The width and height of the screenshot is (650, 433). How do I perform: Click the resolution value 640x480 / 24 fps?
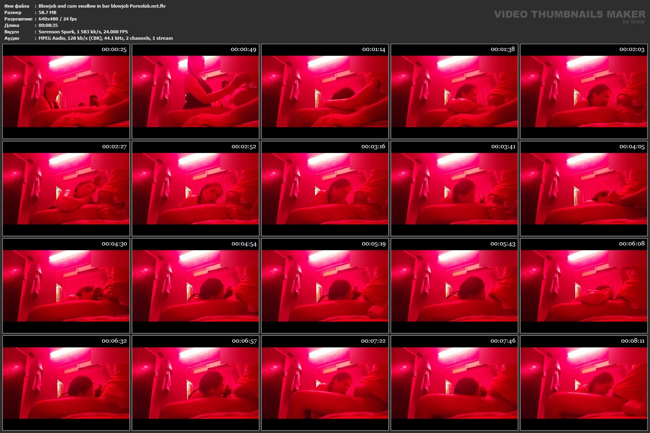click(x=57, y=19)
